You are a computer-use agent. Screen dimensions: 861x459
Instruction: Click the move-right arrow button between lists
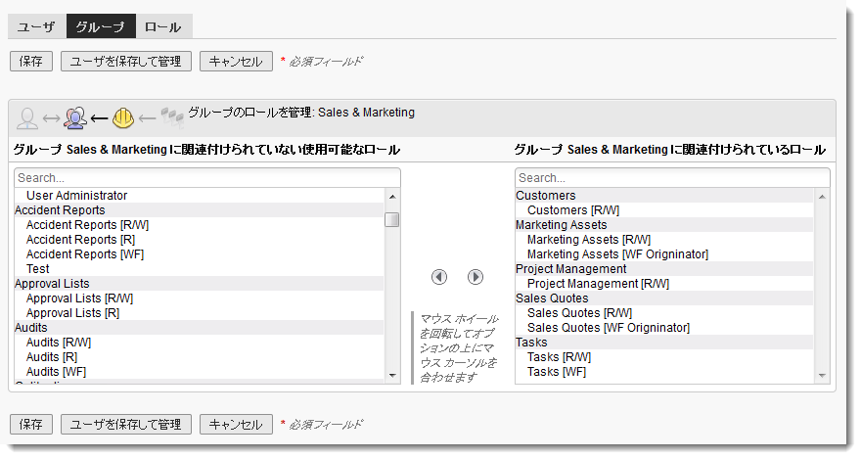pyautogui.click(x=476, y=277)
